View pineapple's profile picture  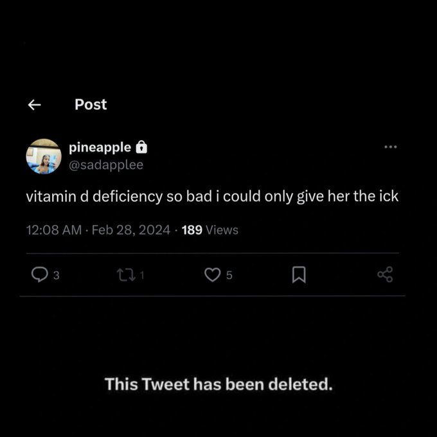(44, 156)
